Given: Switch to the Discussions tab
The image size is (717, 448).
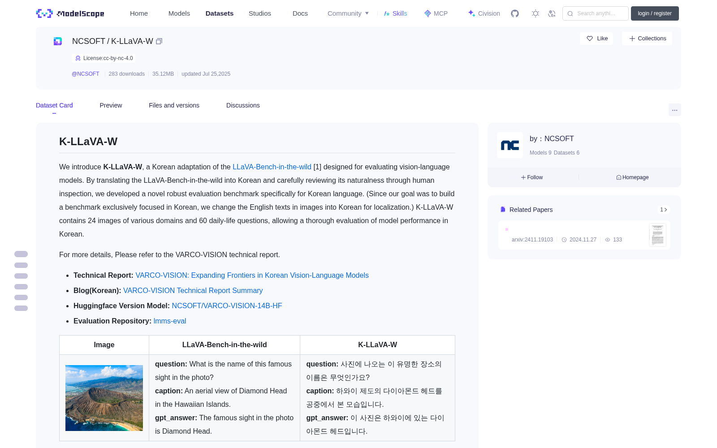Looking at the screenshot, I should tap(243, 105).
